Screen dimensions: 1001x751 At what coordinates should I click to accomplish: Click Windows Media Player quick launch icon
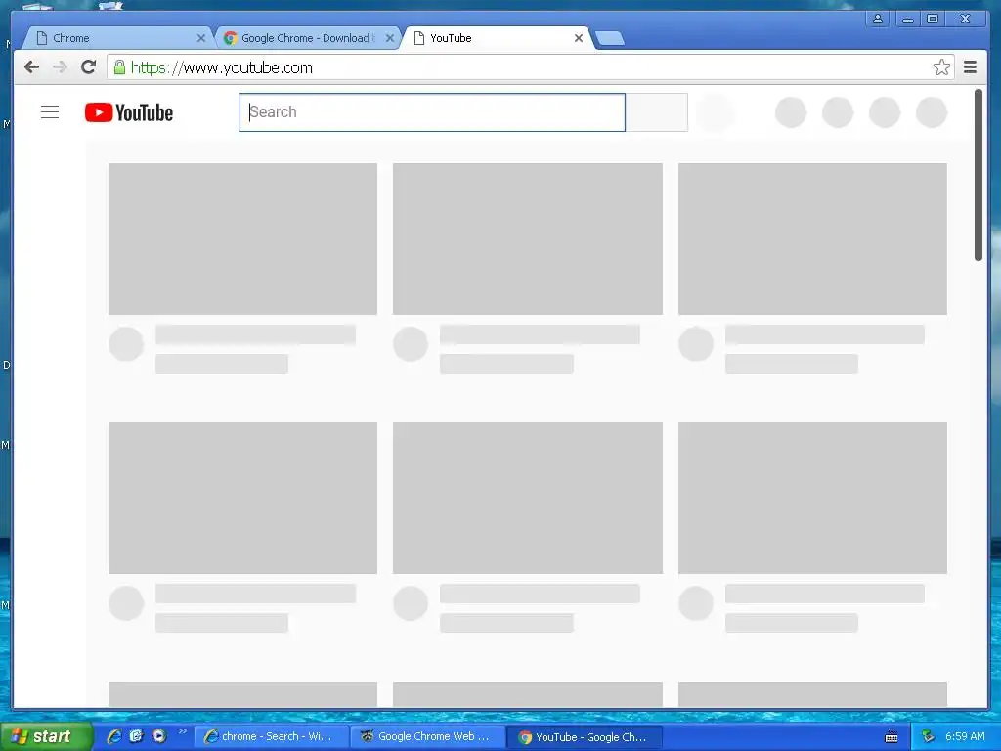click(159, 736)
